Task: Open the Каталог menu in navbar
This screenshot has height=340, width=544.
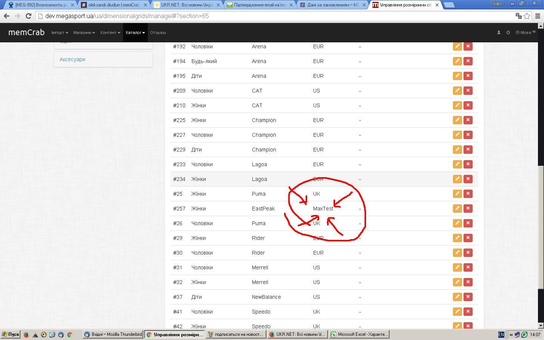Action: tap(135, 32)
